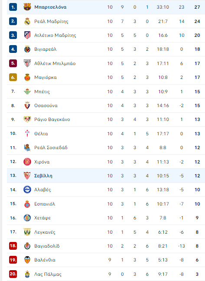The height and width of the screenshot is (281, 205).
Task: Click the Ράγιο Βαγεκάνο team name
Action: pos(52,120)
